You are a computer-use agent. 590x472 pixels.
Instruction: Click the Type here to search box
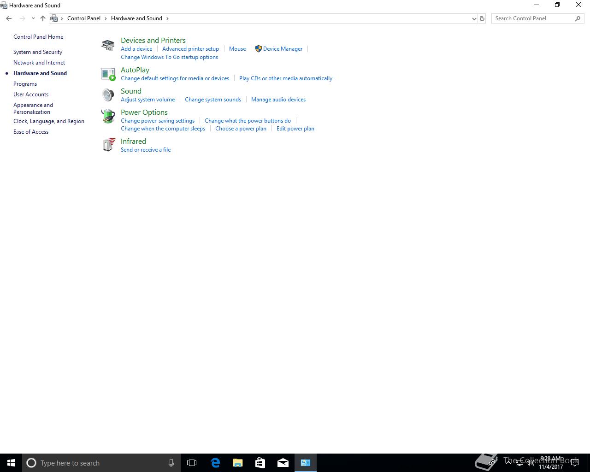[x=101, y=463]
